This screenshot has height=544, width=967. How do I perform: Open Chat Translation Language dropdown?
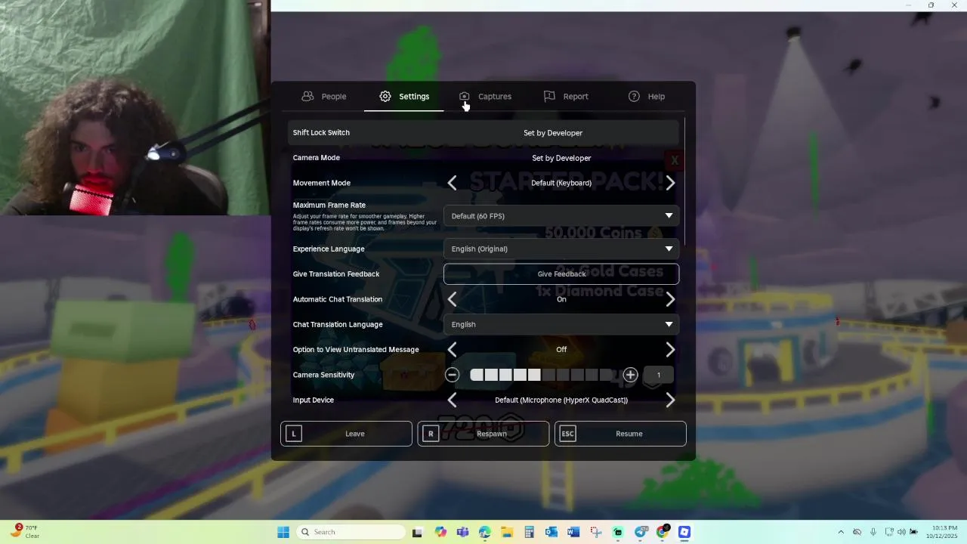click(561, 324)
